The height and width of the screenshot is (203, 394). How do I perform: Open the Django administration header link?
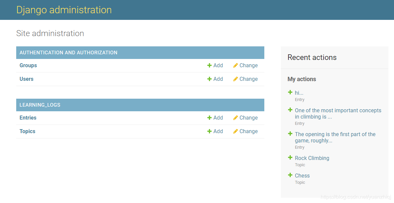[64, 10]
